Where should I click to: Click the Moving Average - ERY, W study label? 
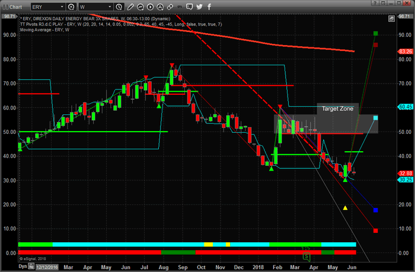point(44,30)
